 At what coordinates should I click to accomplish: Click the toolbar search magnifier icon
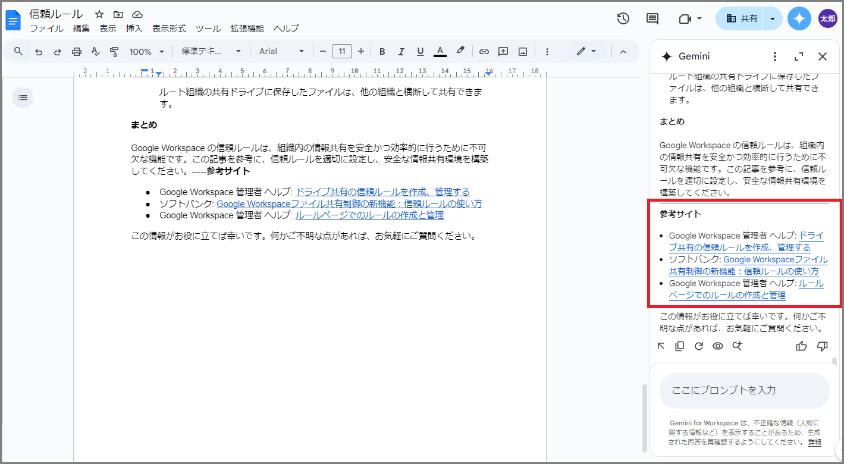(x=18, y=51)
